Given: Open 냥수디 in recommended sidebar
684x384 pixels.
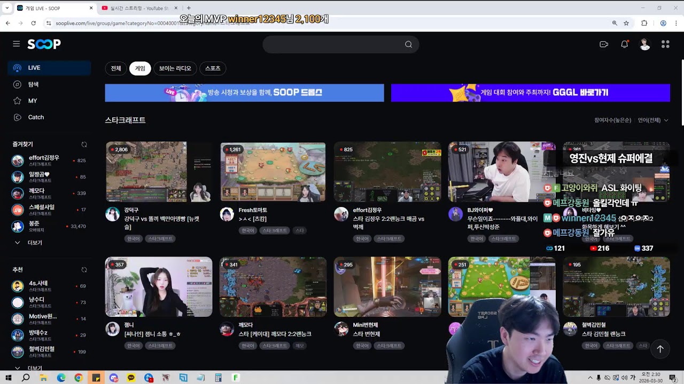Looking at the screenshot, I should pyautogui.click(x=49, y=303).
